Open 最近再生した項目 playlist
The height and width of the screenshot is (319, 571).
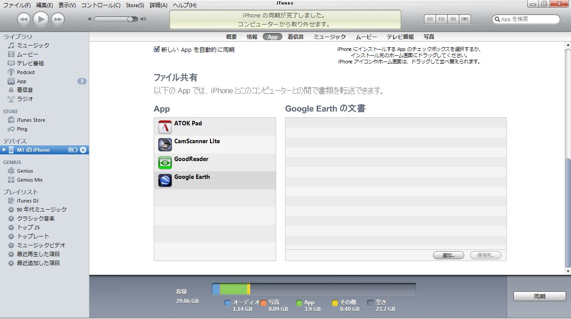38,254
